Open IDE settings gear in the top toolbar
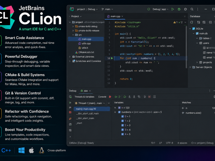The image size is (215, 161). (x=186, y=9)
